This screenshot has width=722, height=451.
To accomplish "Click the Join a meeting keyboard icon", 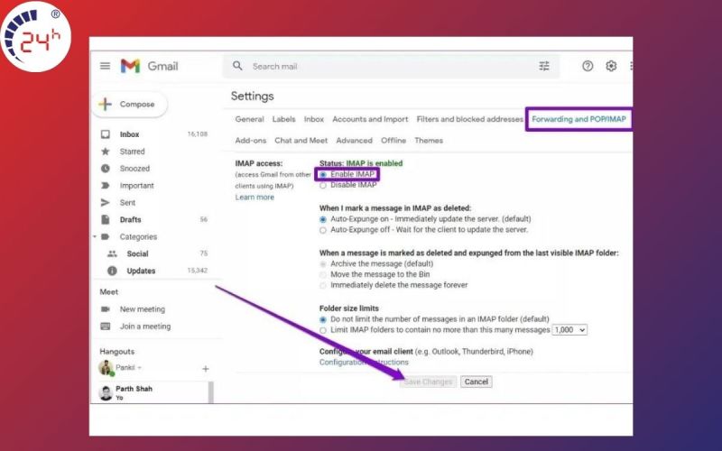I will point(106,327).
